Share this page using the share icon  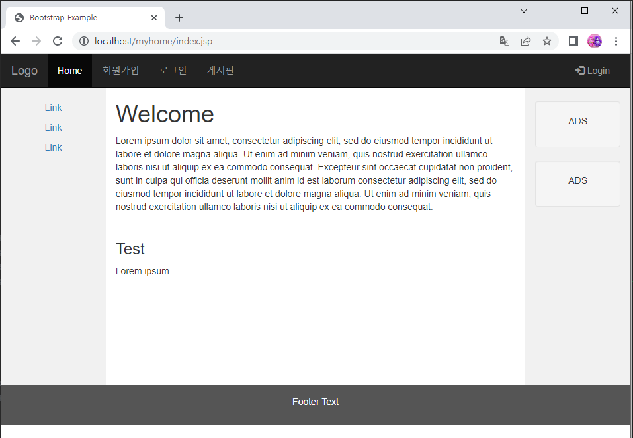coord(526,41)
